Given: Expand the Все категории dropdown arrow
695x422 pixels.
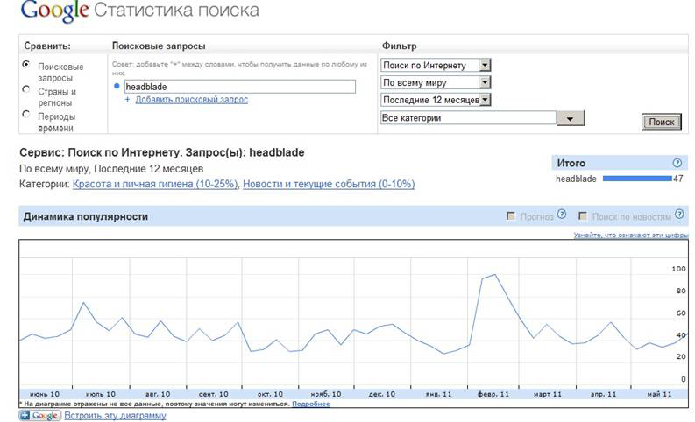Looking at the screenshot, I should [571, 118].
